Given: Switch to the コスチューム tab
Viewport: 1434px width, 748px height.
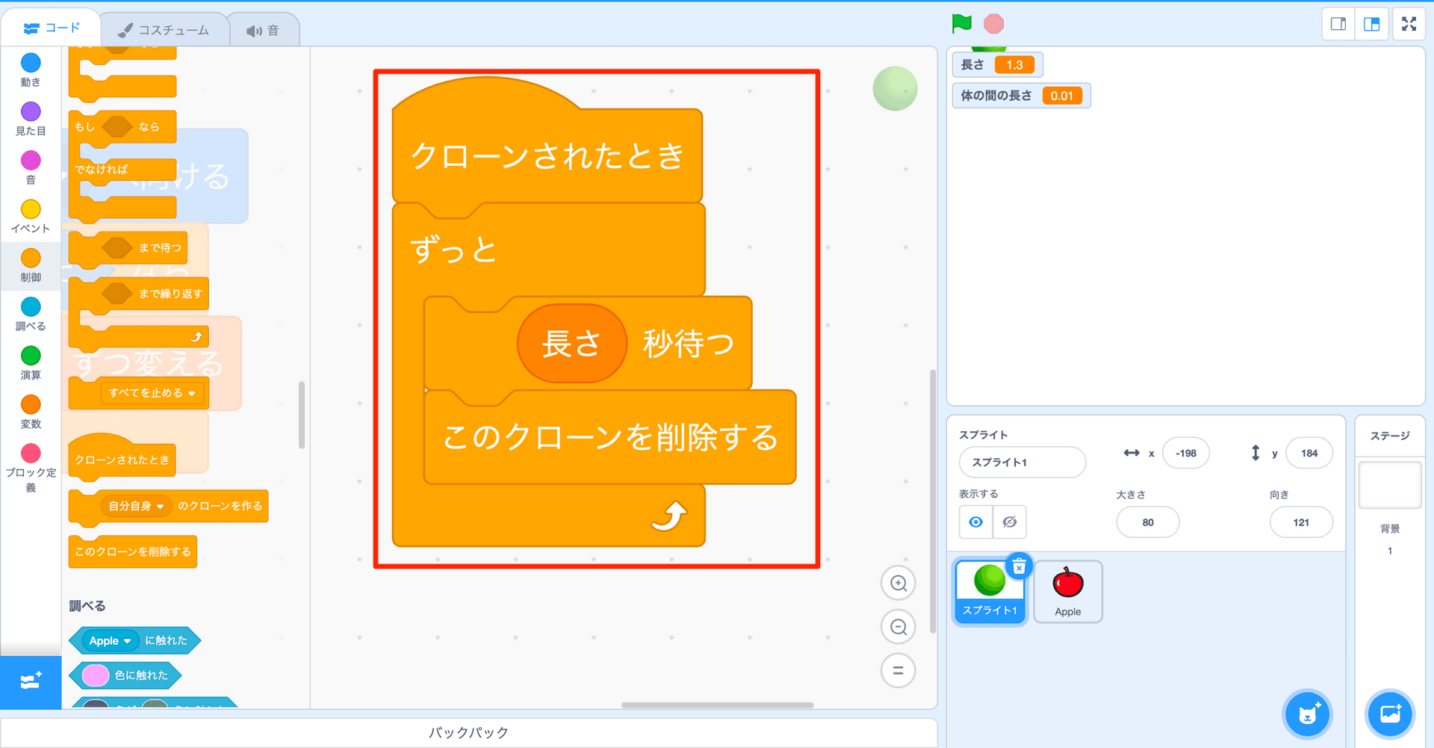Looking at the screenshot, I should pyautogui.click(x=164, y=28).
